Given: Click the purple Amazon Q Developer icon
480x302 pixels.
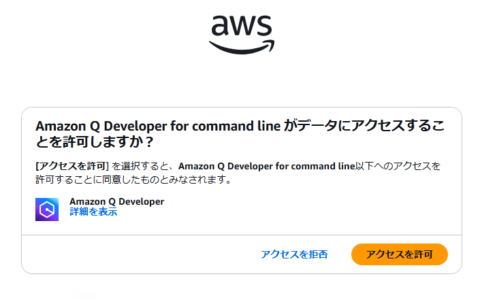Looking at the screenshot, I should pos(47,209).
